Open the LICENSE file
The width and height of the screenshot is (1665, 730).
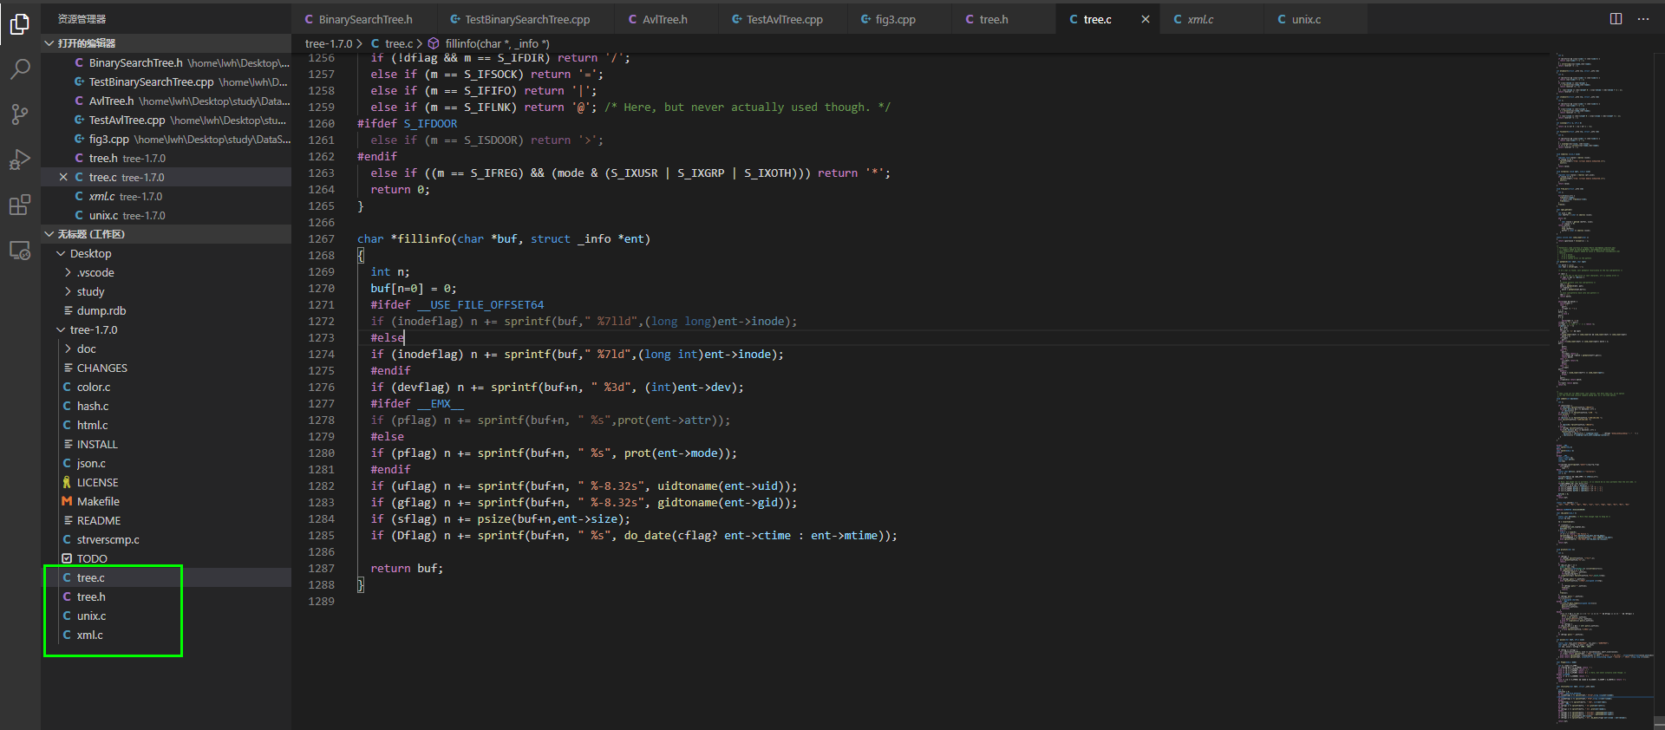(x=166, y=482)
